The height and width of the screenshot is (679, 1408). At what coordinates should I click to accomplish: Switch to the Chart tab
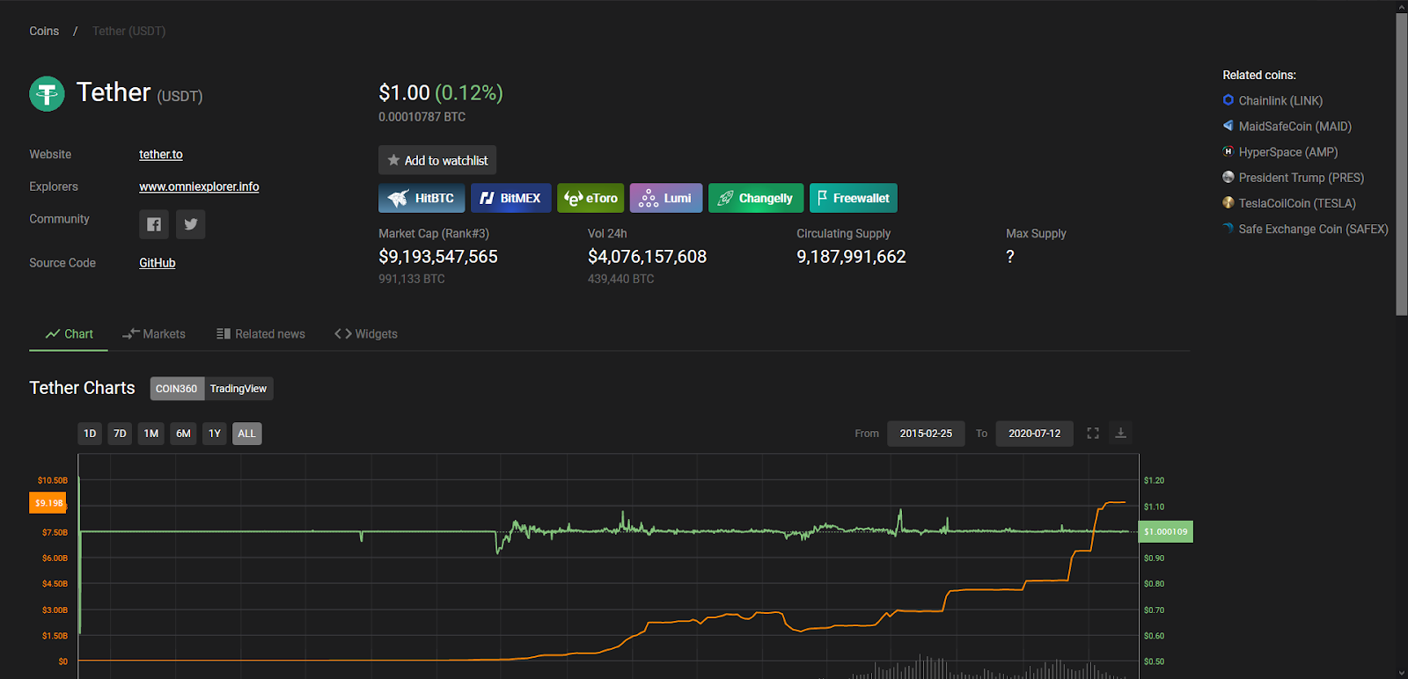pyautogui.click(x=69, y=334)
